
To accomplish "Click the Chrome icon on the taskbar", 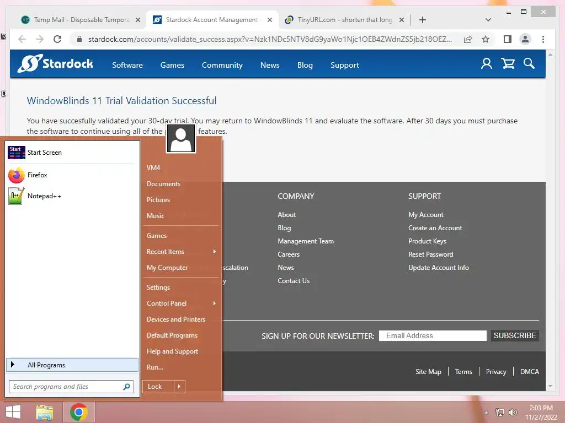I will pyautogui.click(x=79, y=412).
